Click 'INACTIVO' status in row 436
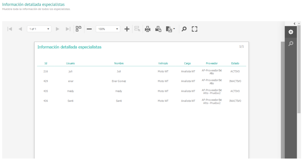This screenshot has height=160, width=303. [235, 101]
